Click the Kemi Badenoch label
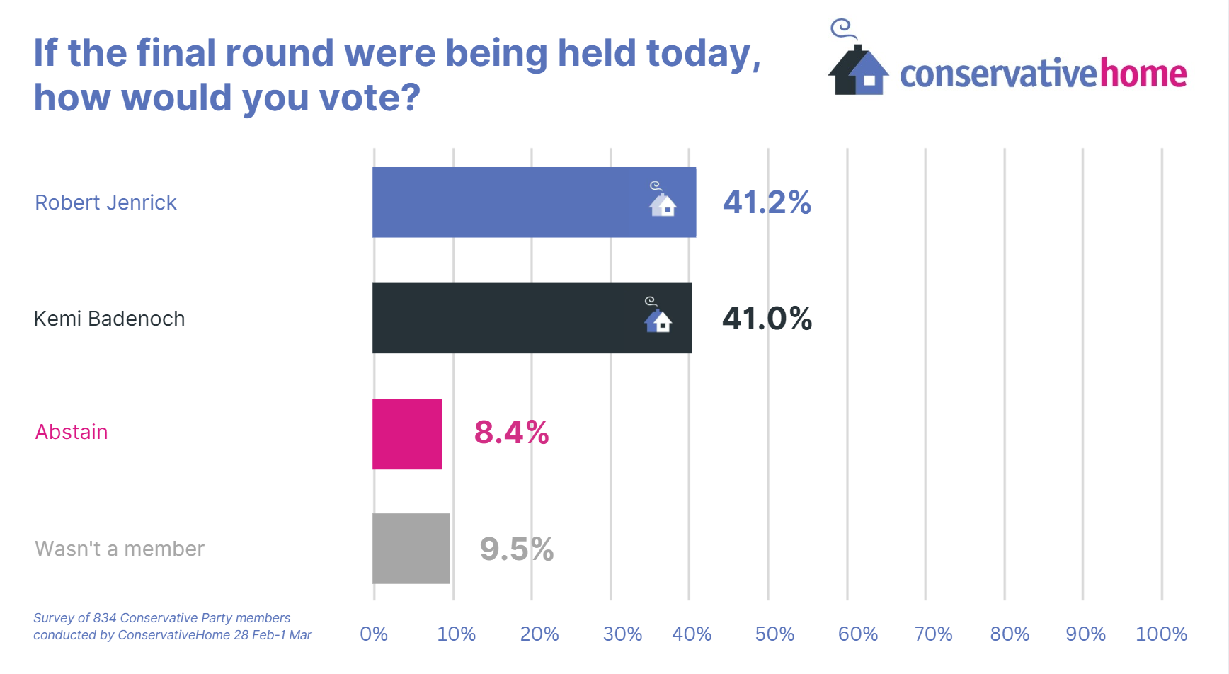The height and width of the screenshot is (674, 1229). 109,319
